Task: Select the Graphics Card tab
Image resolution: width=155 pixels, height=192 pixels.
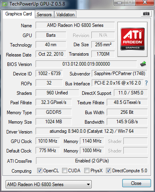Action: [19, 14]
